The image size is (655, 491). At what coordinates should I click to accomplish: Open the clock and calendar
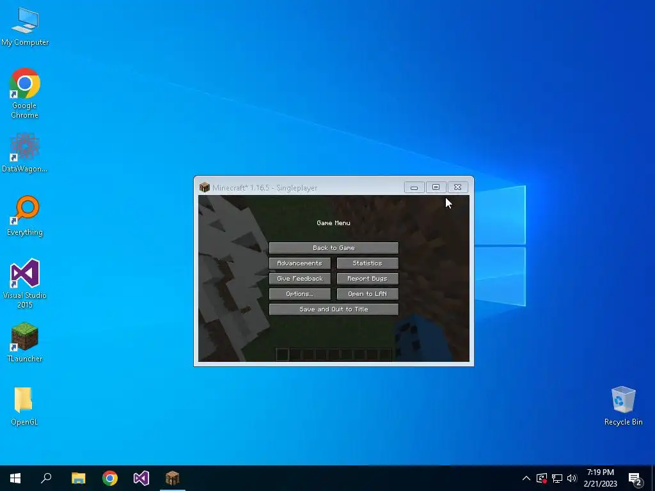(600, 478)
